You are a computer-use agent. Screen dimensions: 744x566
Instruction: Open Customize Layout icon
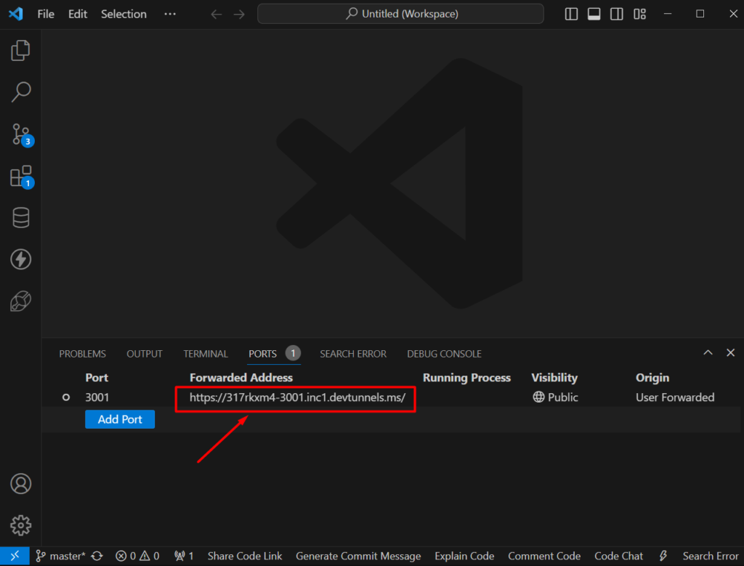pyautogui.click(x=639, y=14)
